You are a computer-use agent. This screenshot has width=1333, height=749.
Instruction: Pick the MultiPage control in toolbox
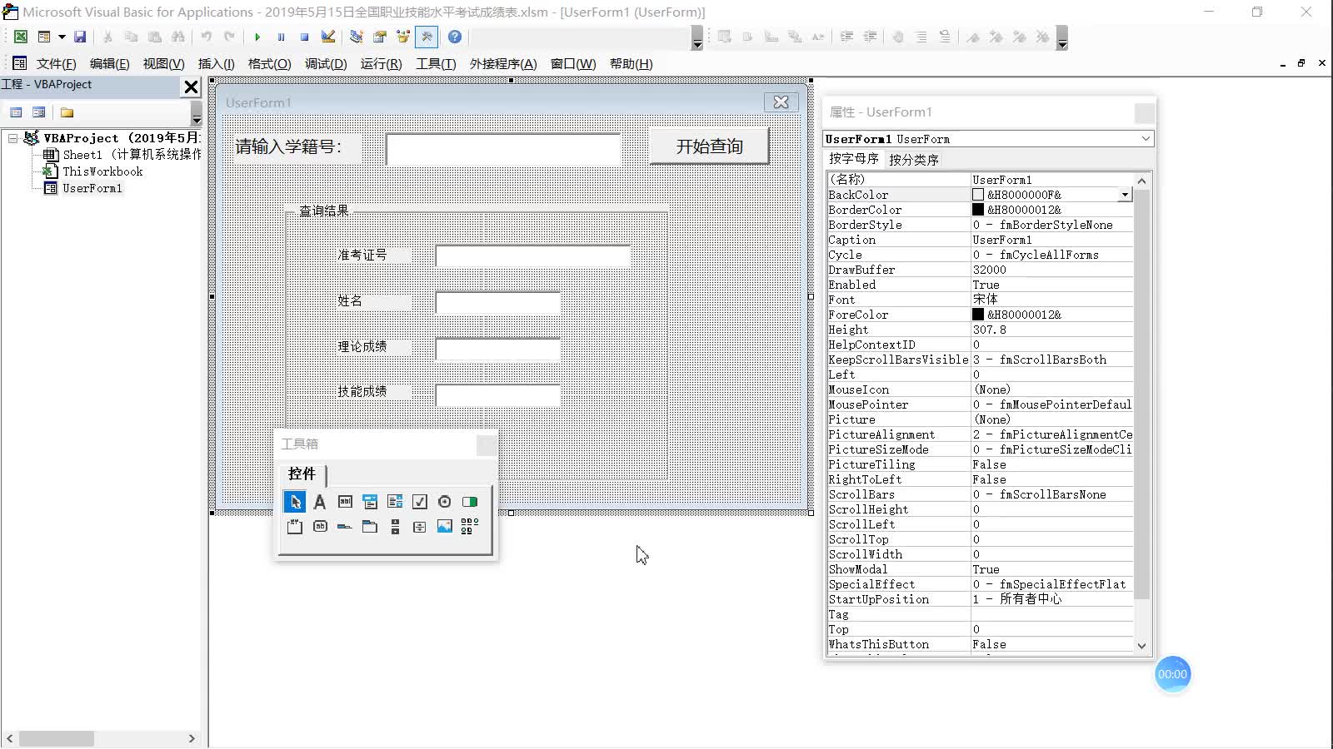click(x=370, y=527)
